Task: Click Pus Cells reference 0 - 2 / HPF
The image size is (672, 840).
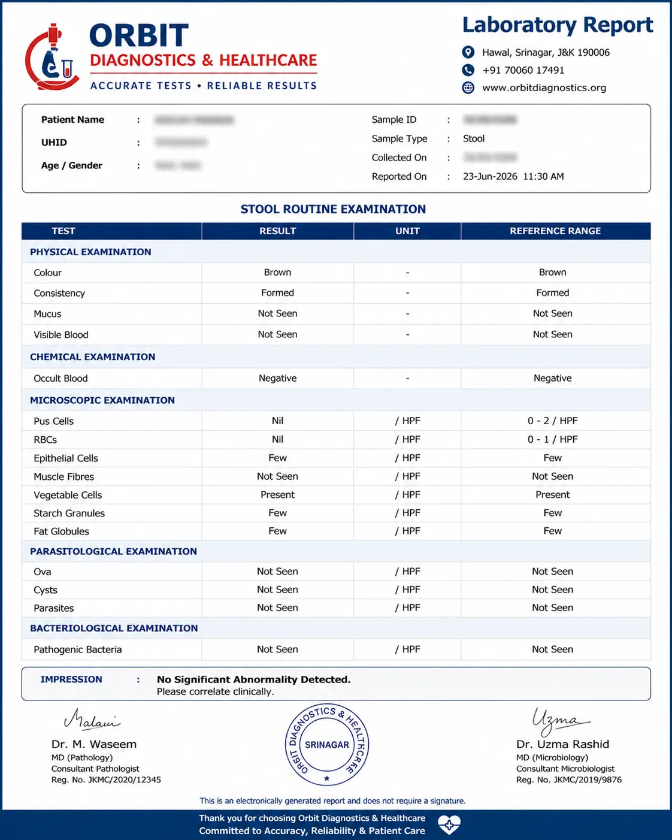Action: pyautogui.click(x=552, y=421)
